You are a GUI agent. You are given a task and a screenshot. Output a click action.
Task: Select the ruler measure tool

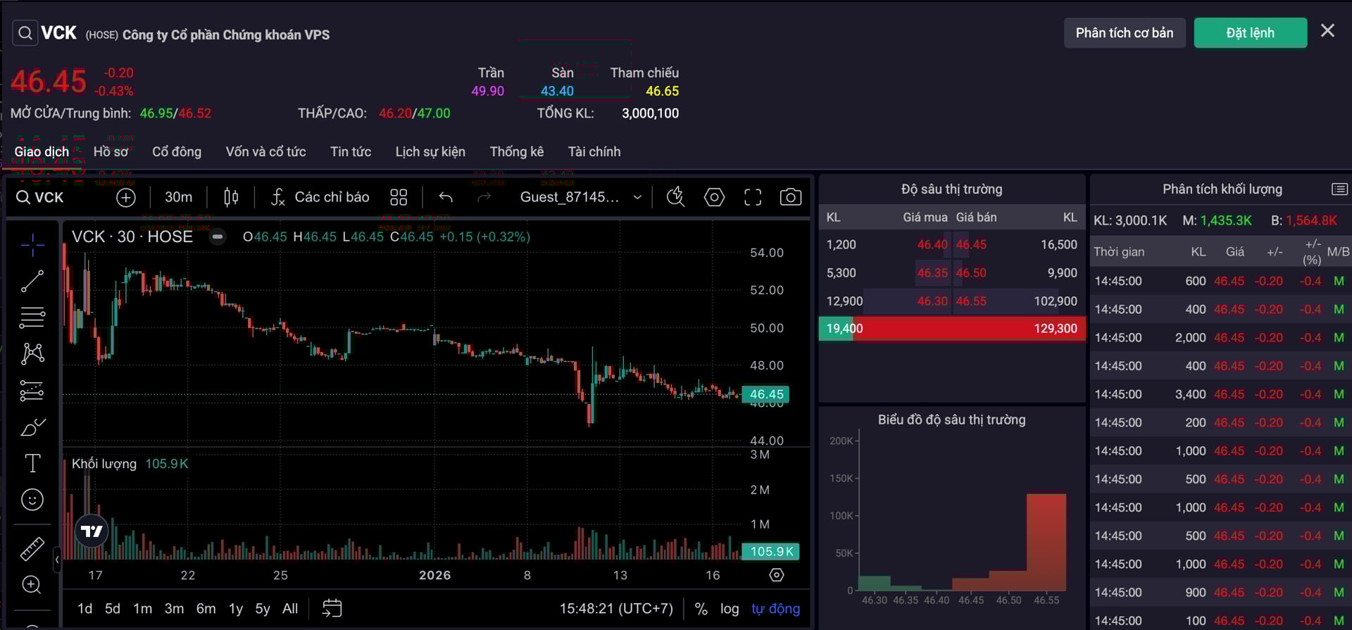(x=32, y=548)
